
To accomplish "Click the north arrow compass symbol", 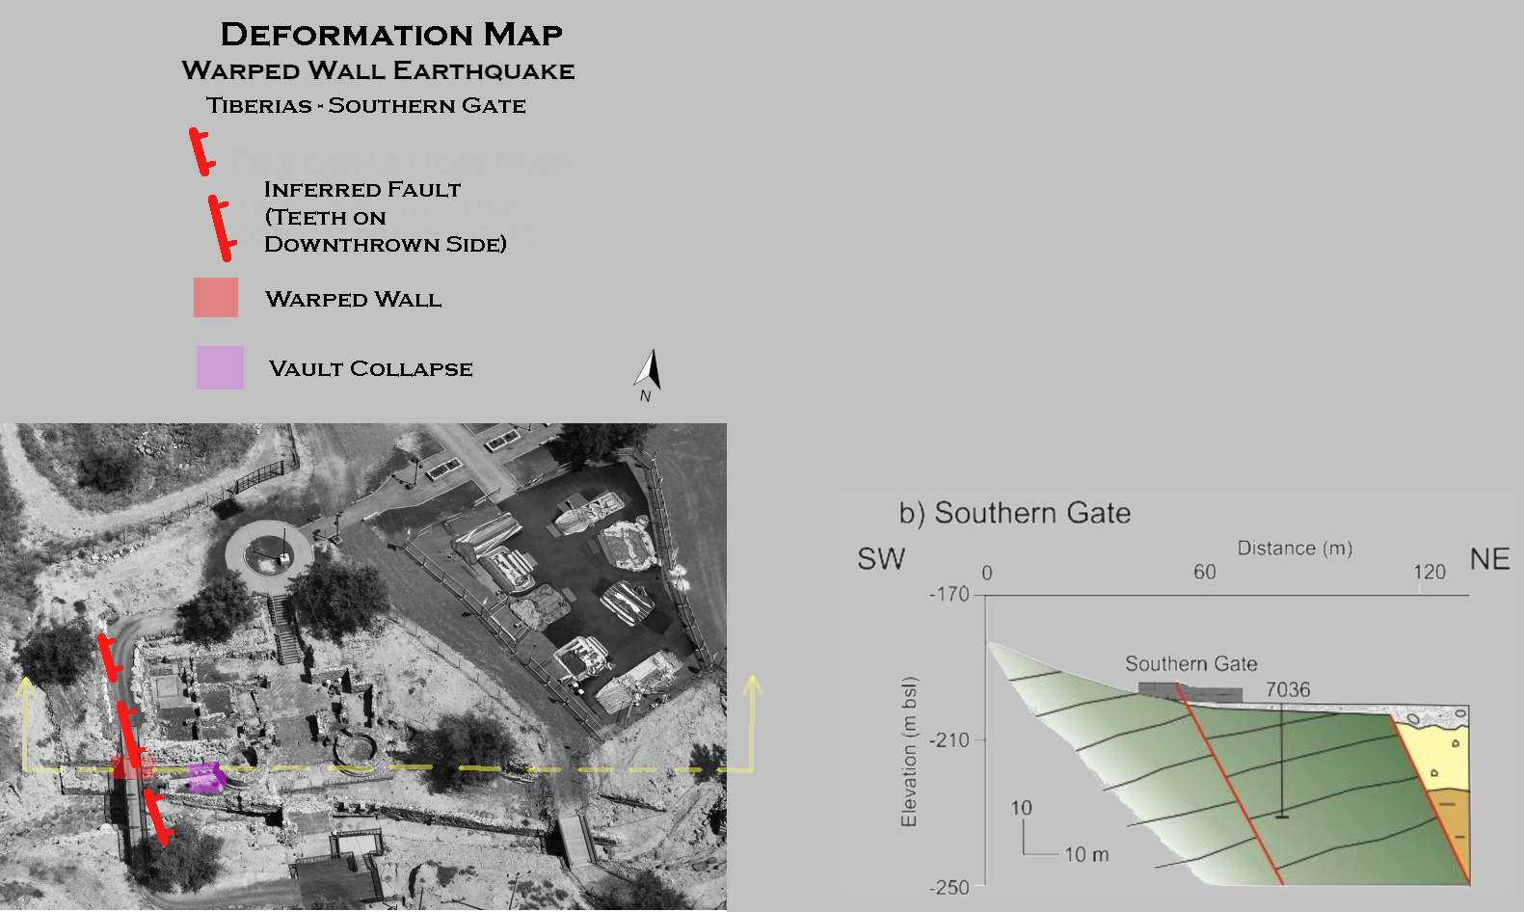I will tap(648, 374).
